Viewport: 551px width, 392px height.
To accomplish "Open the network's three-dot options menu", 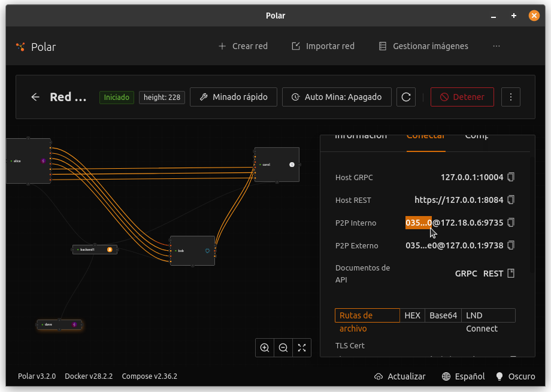I will click(x=511, y=97).
